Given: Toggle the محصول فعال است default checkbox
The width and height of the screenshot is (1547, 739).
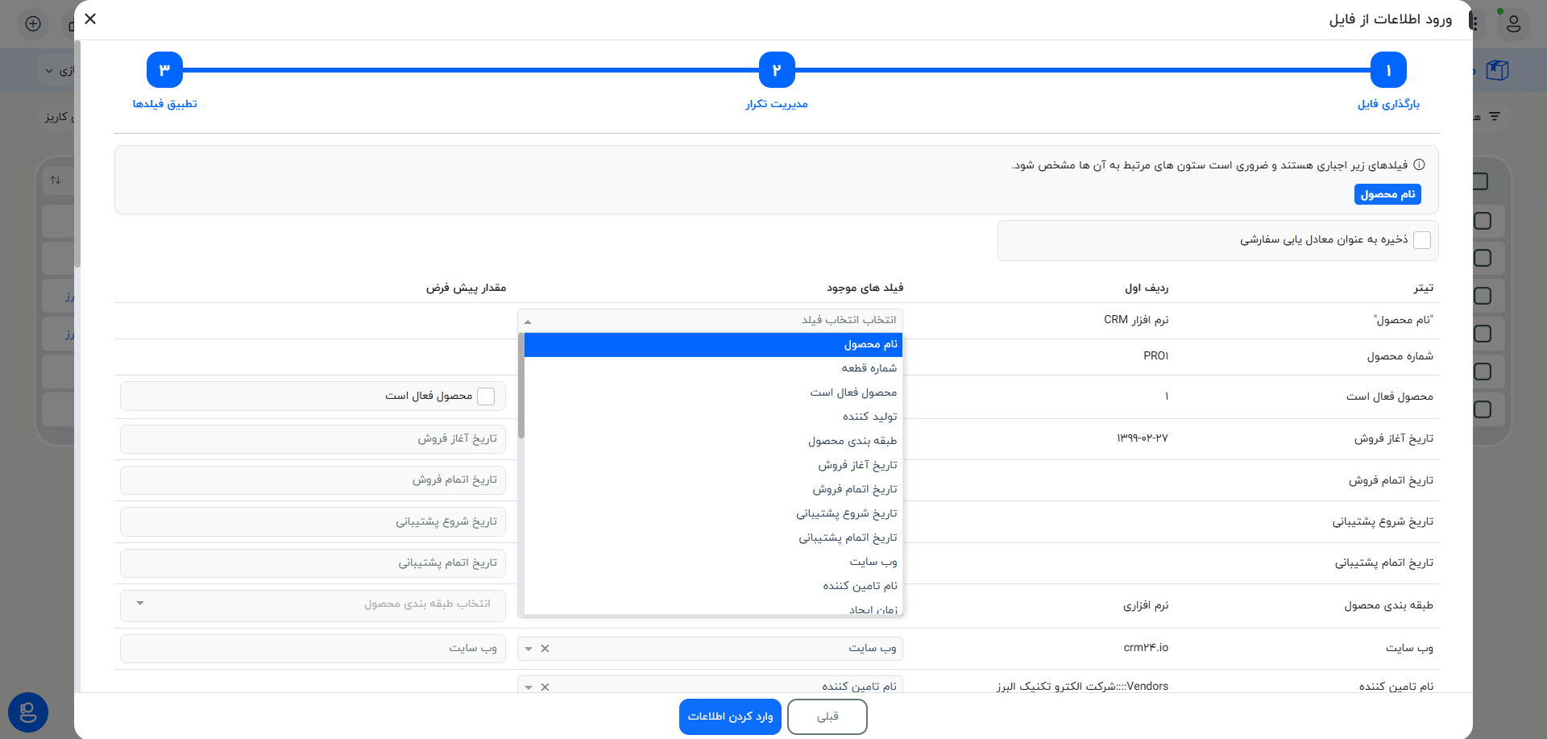Looking at the screenshot, I should coord(486,396).
